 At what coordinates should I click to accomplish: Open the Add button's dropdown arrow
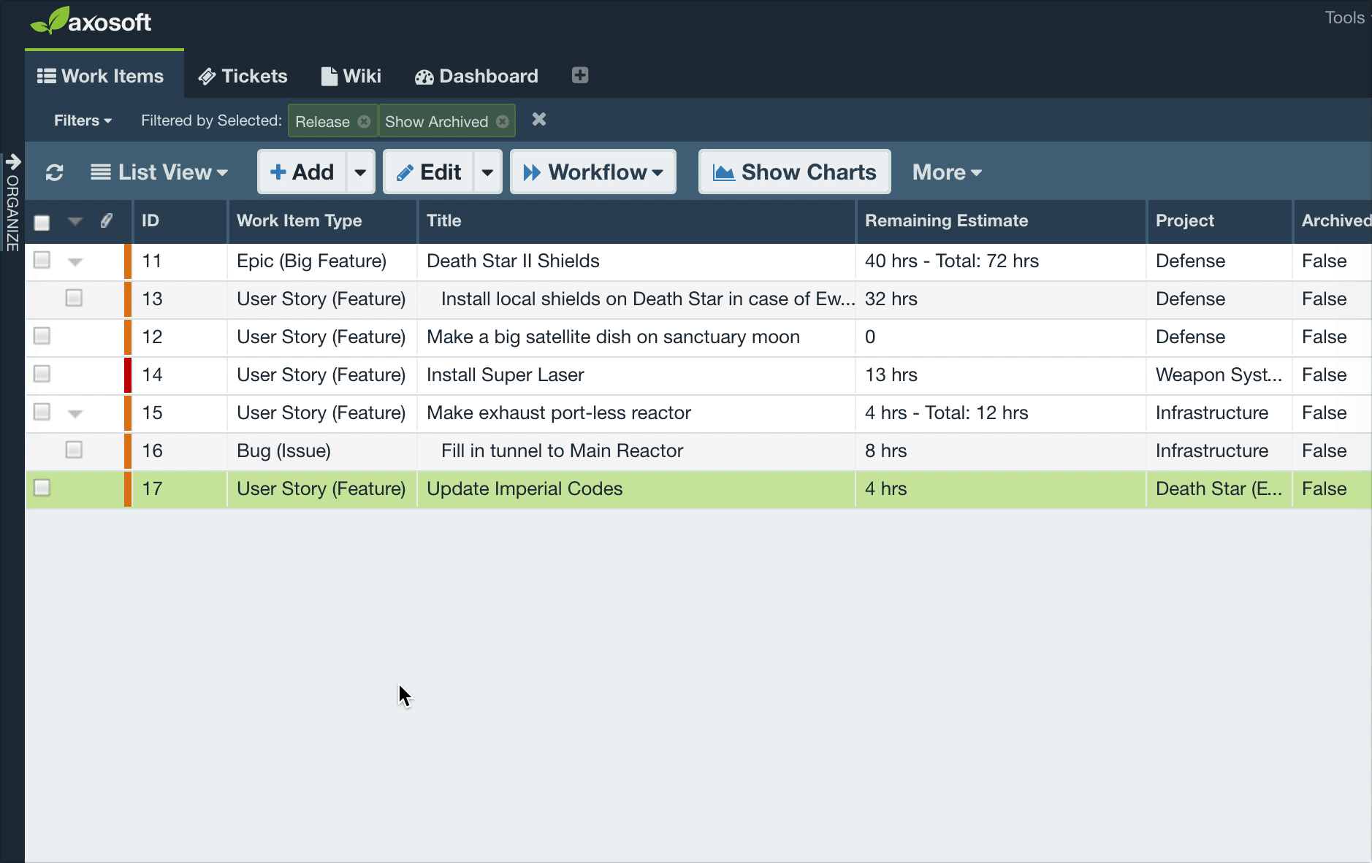coord(360,172)
